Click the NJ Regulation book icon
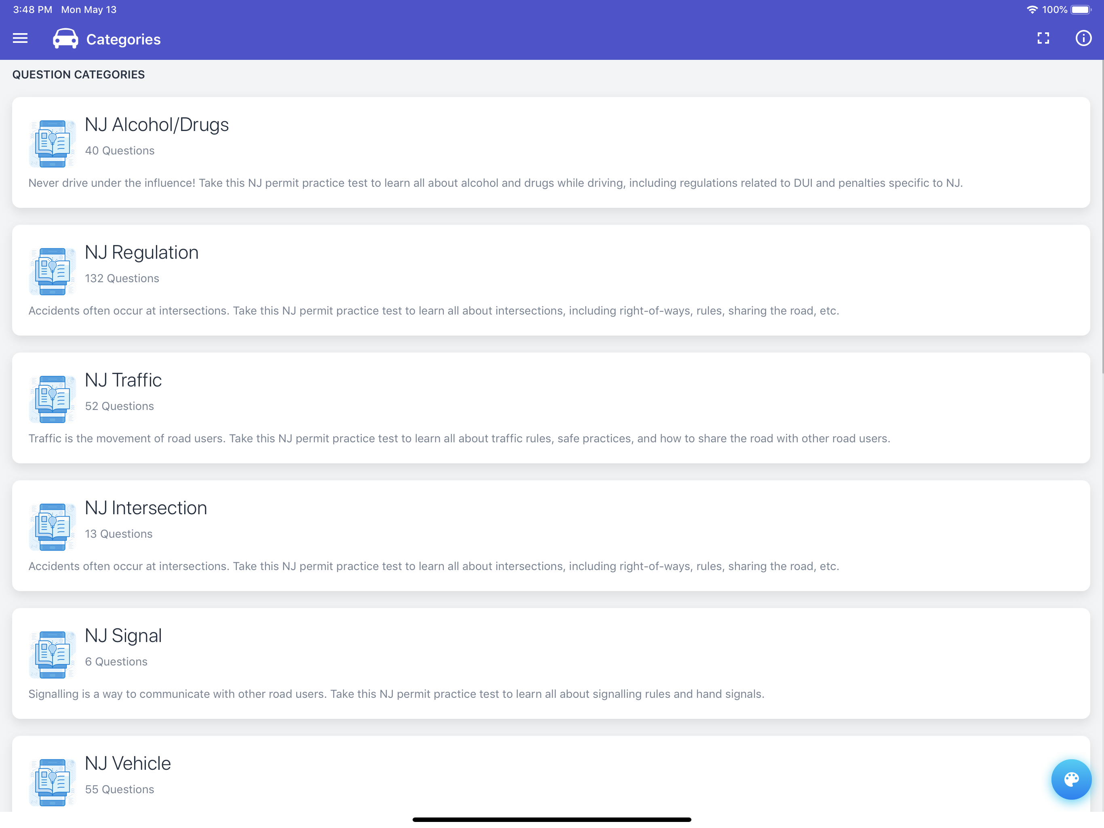 [52, 271]
